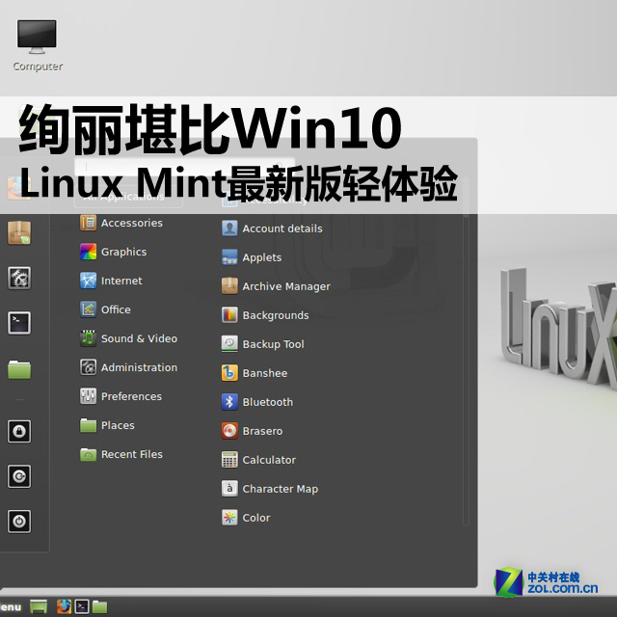This screenshot has width=617, height=617.
Task: Click the Account details user icon
Action: (229, 228)
